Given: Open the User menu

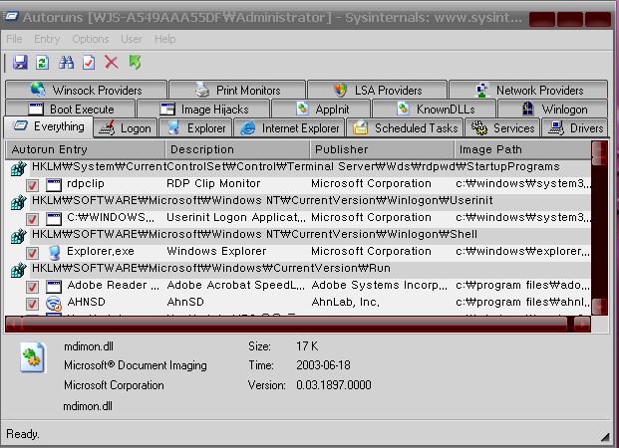Looking at the screenshot, I should pos(132,39).
